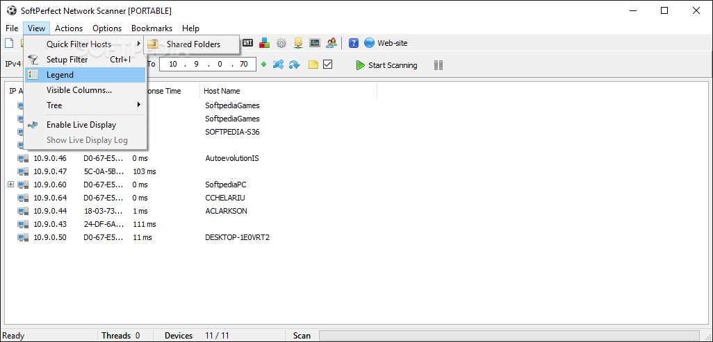Image resolution: width=713 pixels, height=342 pixels.
Task: Click the network folder with green connector icon
Action: 298,43
